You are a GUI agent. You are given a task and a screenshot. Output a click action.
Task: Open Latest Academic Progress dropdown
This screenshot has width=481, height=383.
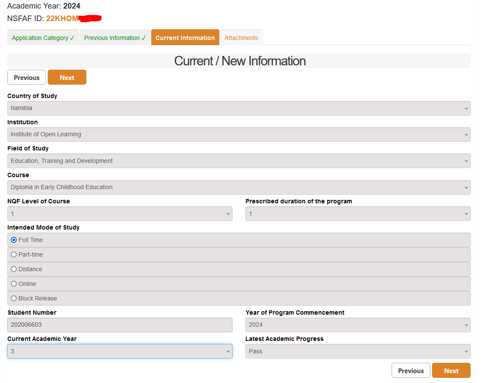pos(358,352)
